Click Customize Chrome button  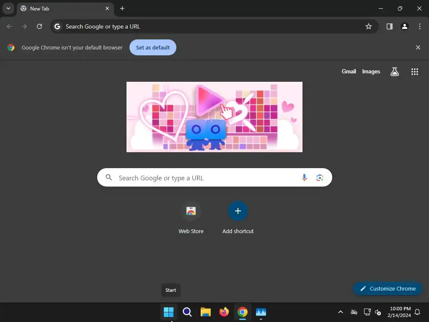pyautogui.click(x=388, y=288)
